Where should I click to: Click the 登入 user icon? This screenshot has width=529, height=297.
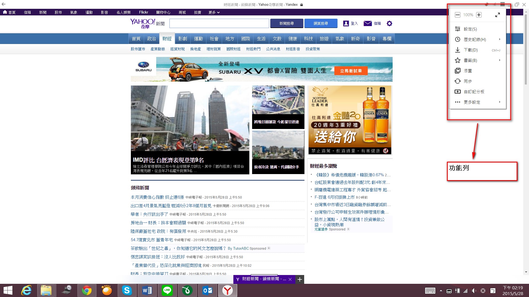(346, 23)
